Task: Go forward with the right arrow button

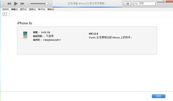Action: 9,14
